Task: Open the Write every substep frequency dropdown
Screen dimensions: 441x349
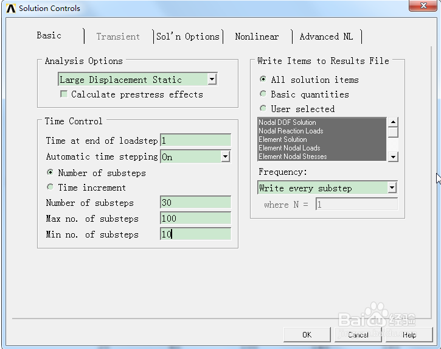Action: [392, 188]
